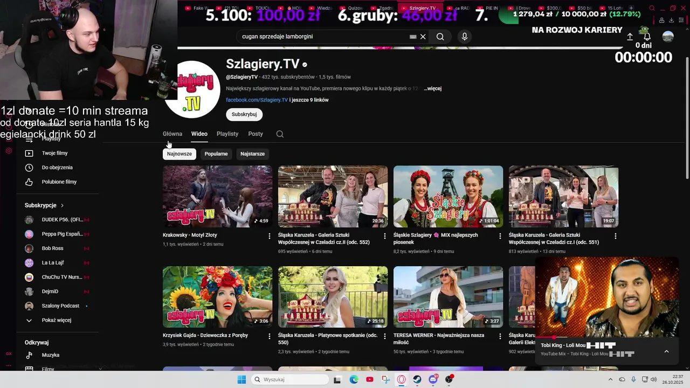This screenshot has width=690, height=388.
Task: Open Do obejrzenia watch later list
Action: (57, 168)
